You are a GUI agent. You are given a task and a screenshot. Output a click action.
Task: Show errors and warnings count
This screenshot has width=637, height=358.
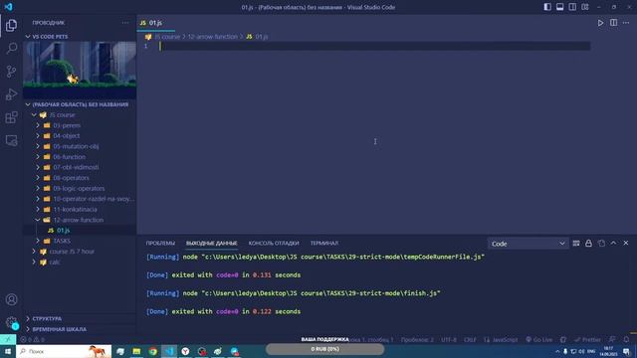tap(33, 340)
